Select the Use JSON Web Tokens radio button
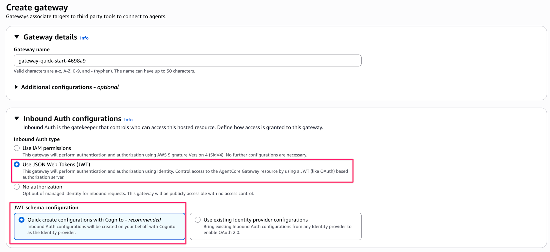Viewport: 550px width, 252px height. tap(17, 165)
